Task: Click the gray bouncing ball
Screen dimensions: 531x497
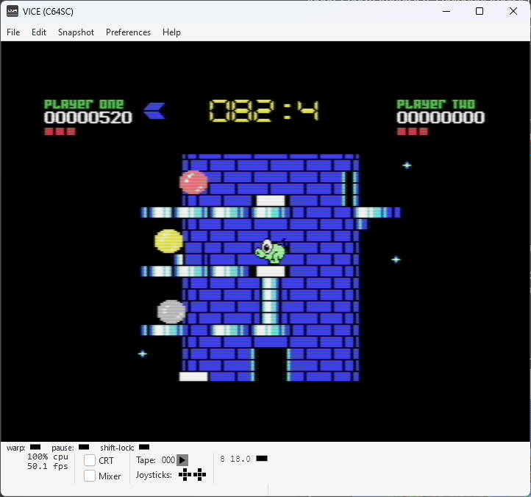Action: click(x=171, y=311)
